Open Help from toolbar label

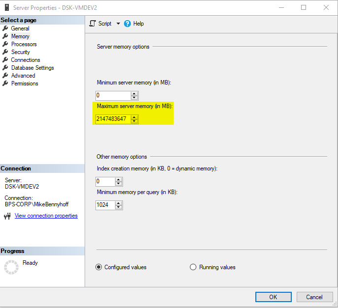point(138,24)
